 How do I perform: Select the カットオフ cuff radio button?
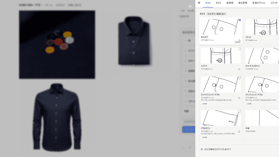pyautogui.click(x=240, y=20)
